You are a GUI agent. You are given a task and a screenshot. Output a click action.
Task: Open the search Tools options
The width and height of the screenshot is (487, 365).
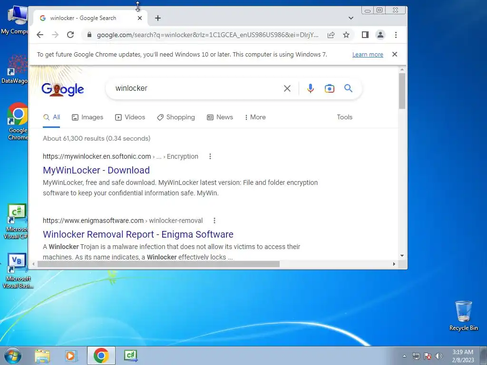click(x=344, y=117)
